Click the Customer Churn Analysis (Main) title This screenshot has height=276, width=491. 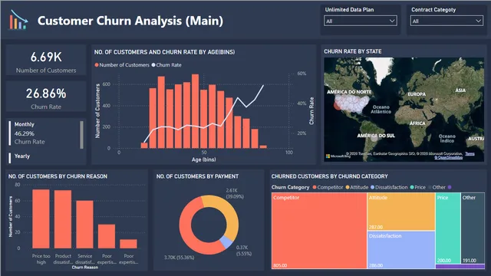pos(130,21)
